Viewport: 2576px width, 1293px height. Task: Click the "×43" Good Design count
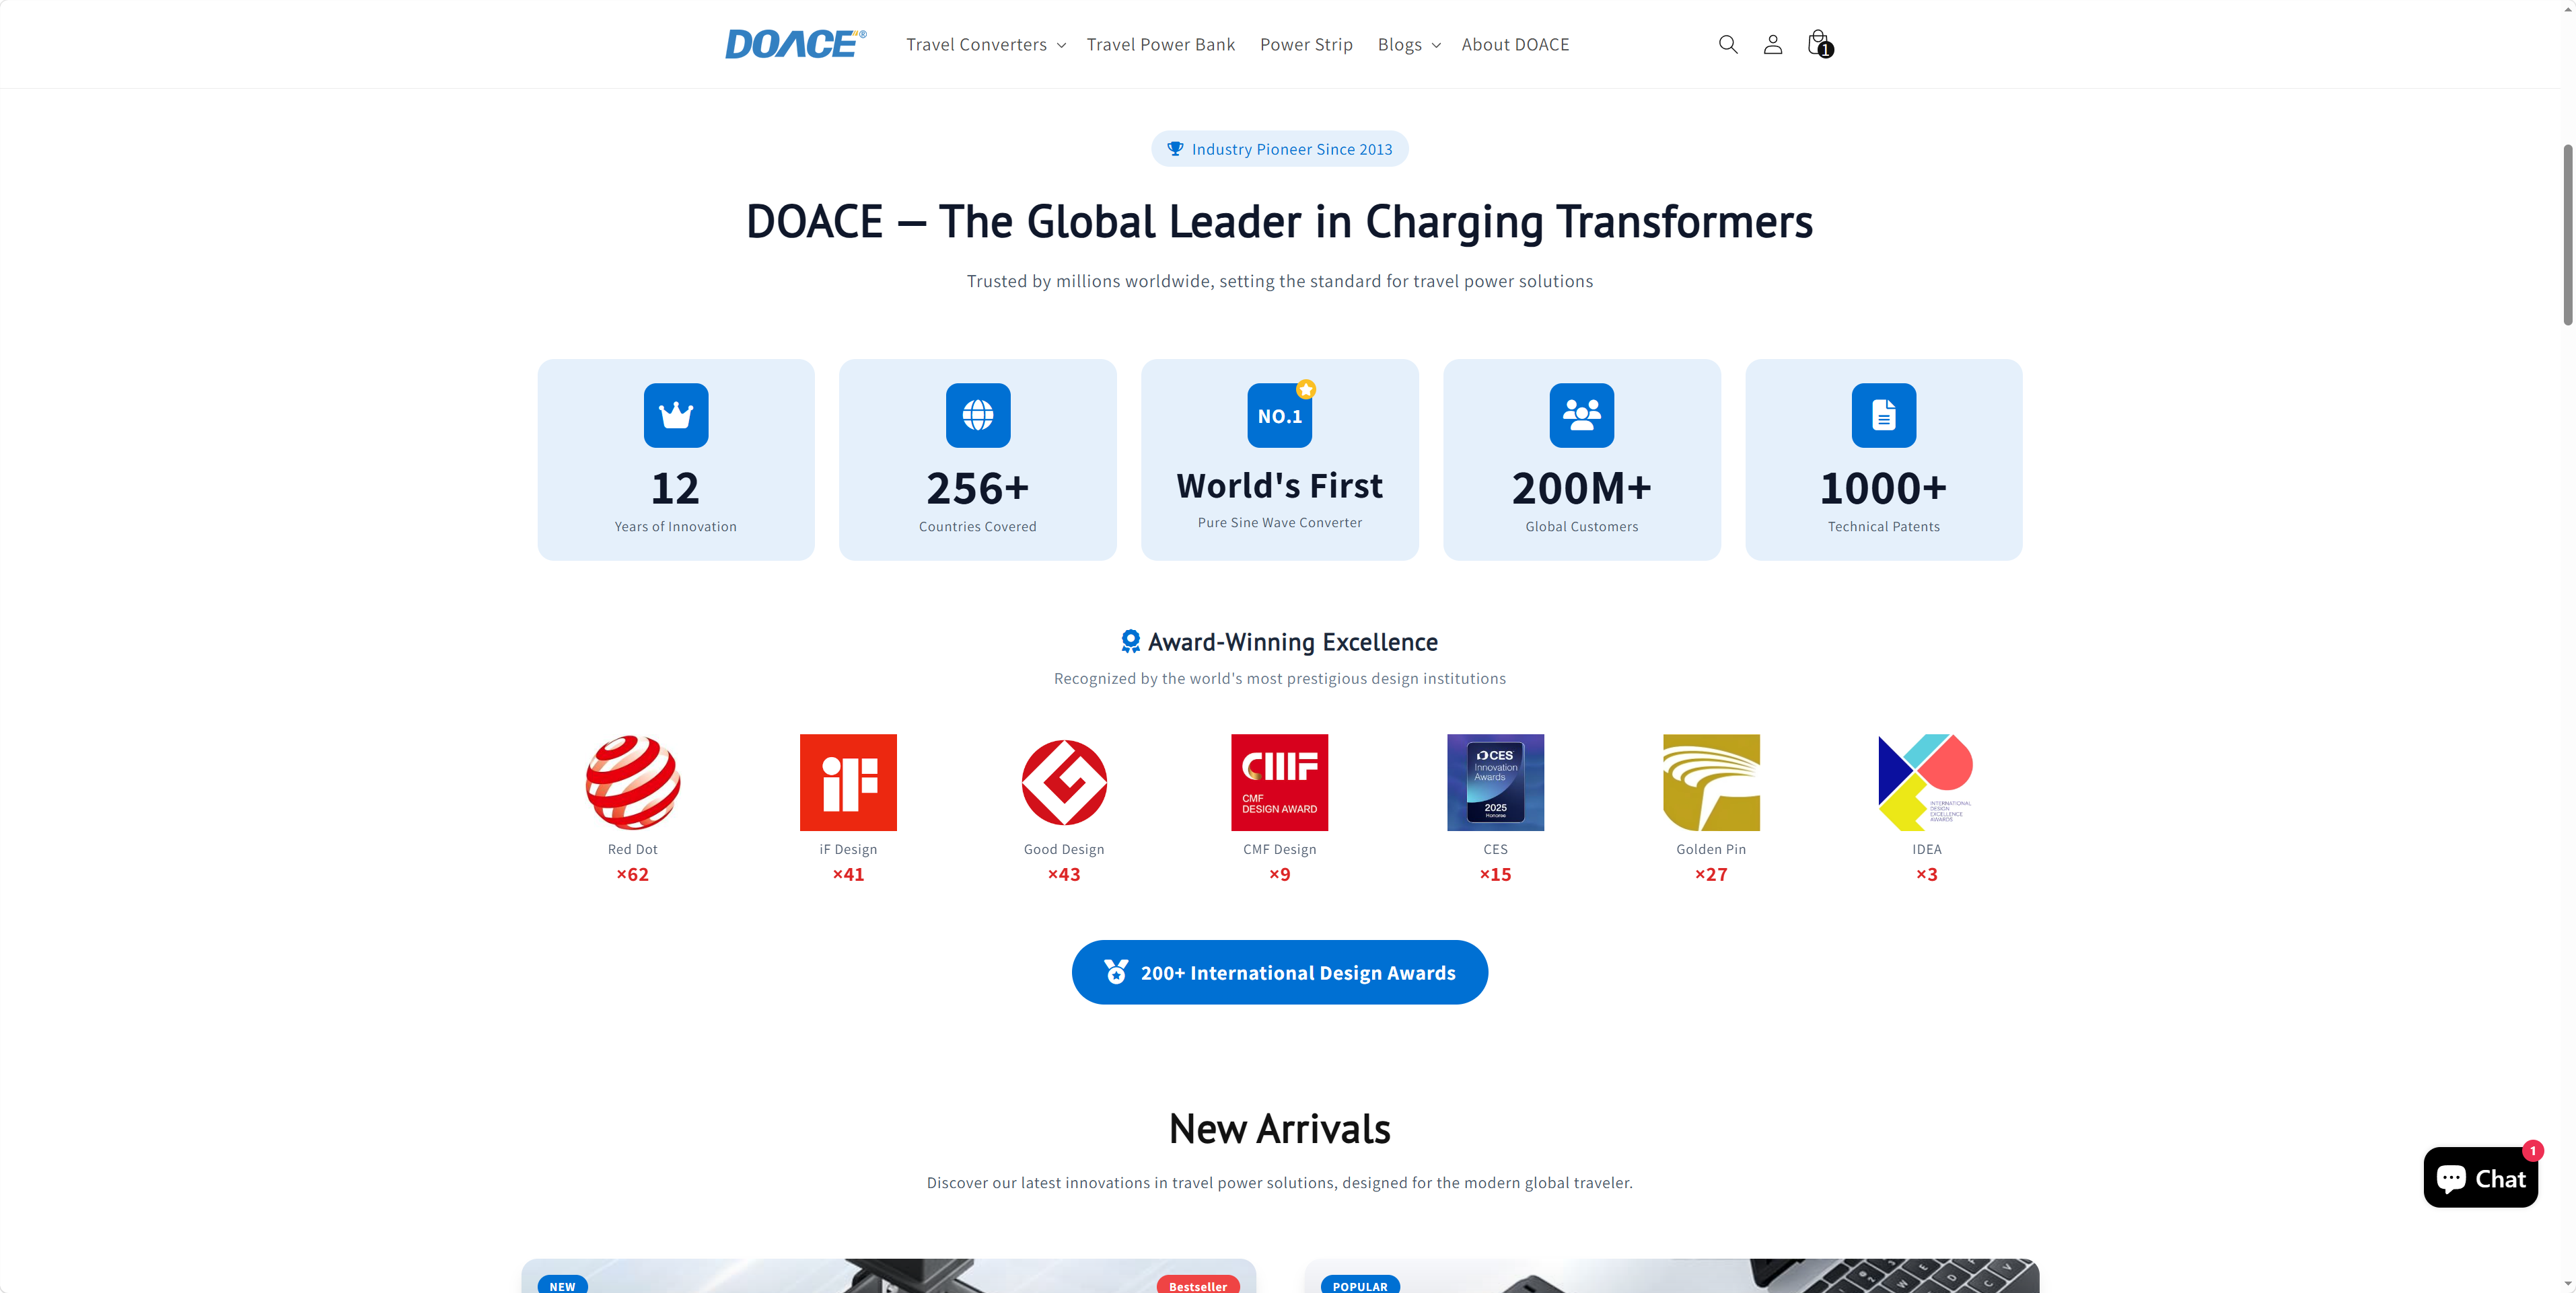(x=1064, y=873)
